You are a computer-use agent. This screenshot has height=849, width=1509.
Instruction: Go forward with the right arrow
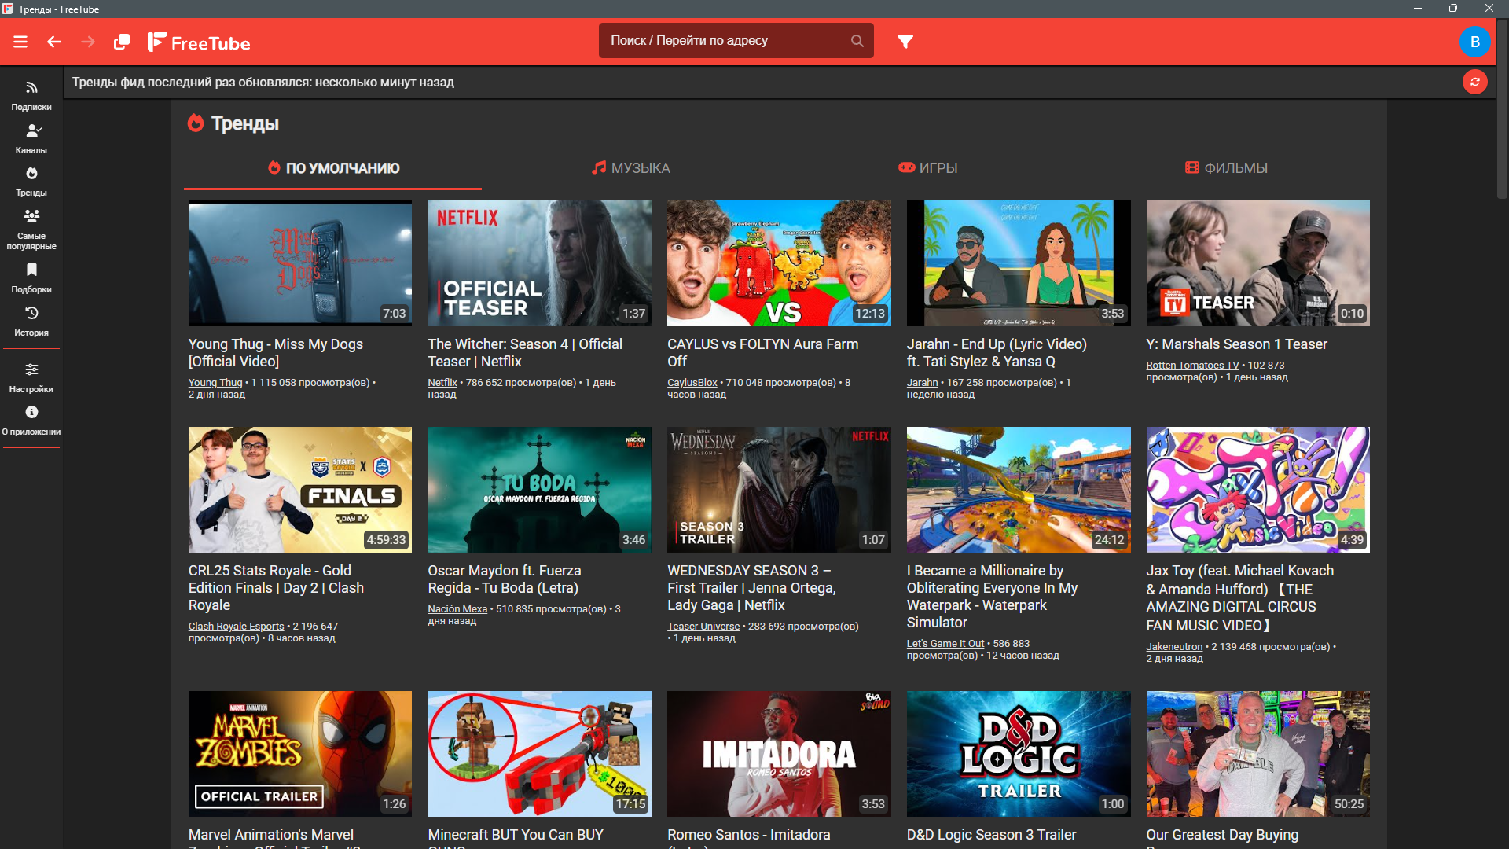tap(88, 42)
